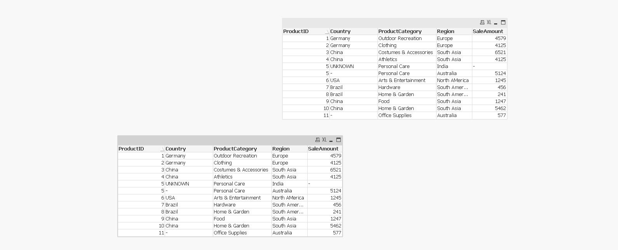The height and width of the screenshot is (250, 618).
Task: Sort upper table by Country header
Action: (340, 31)
